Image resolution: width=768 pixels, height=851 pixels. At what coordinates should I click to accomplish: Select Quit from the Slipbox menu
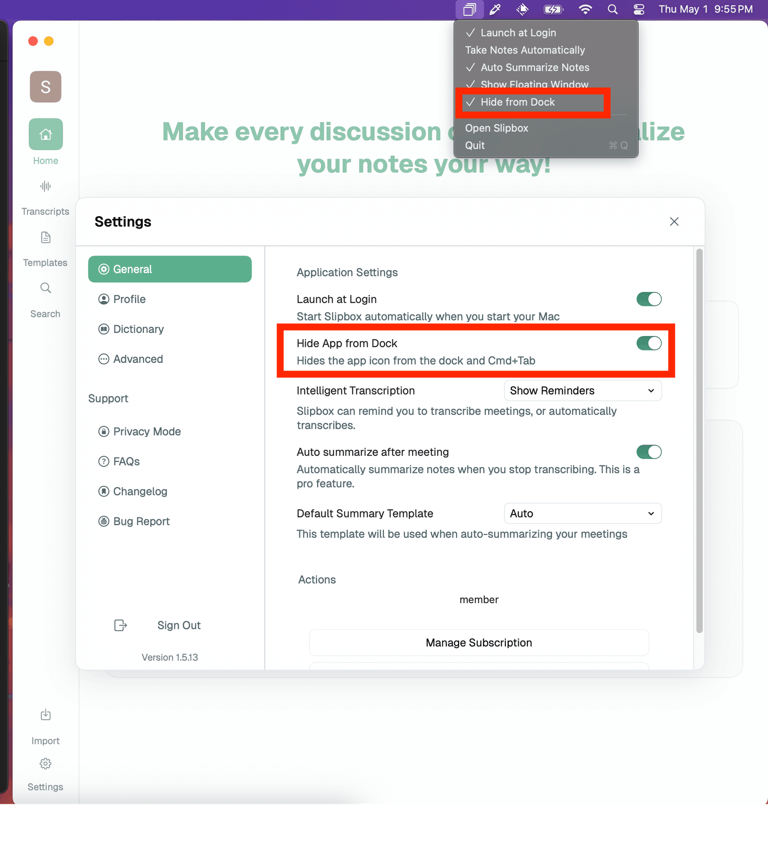click(x=476, y=145)
